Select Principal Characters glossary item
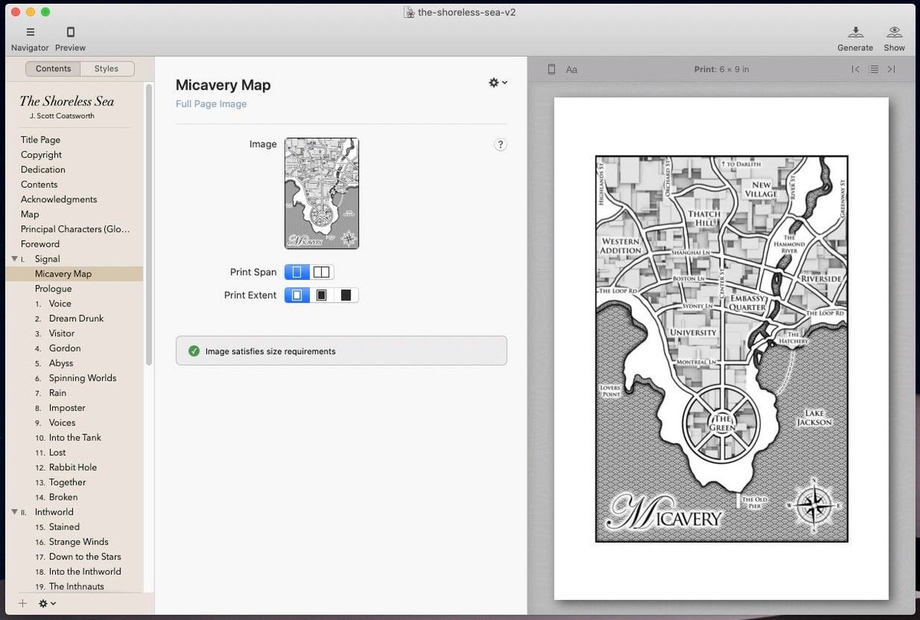Image resolution: width=920 pixels, height=620 pixels. coord(75,229)
